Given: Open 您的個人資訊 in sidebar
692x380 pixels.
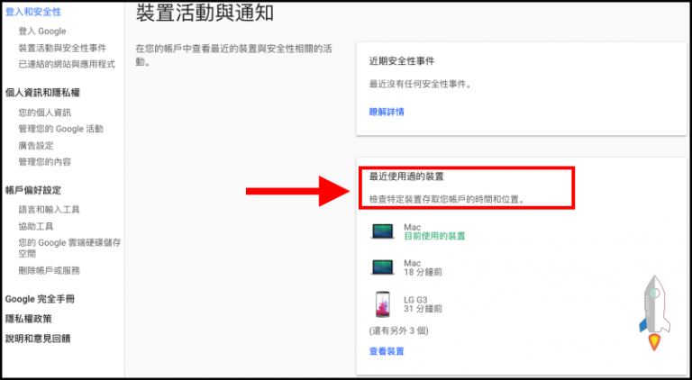Looking at the screenshot, I should point(45,113).
